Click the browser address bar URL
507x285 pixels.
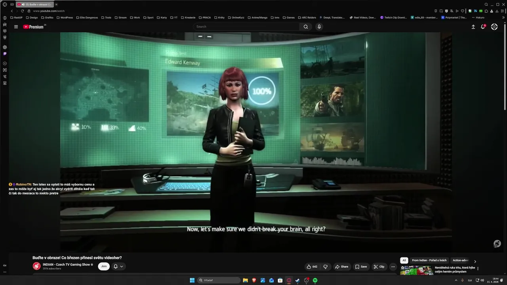pyautogui.click(x=49, y=11)
